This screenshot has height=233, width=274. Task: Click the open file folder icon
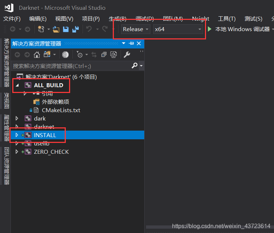[x=56, y=29]
